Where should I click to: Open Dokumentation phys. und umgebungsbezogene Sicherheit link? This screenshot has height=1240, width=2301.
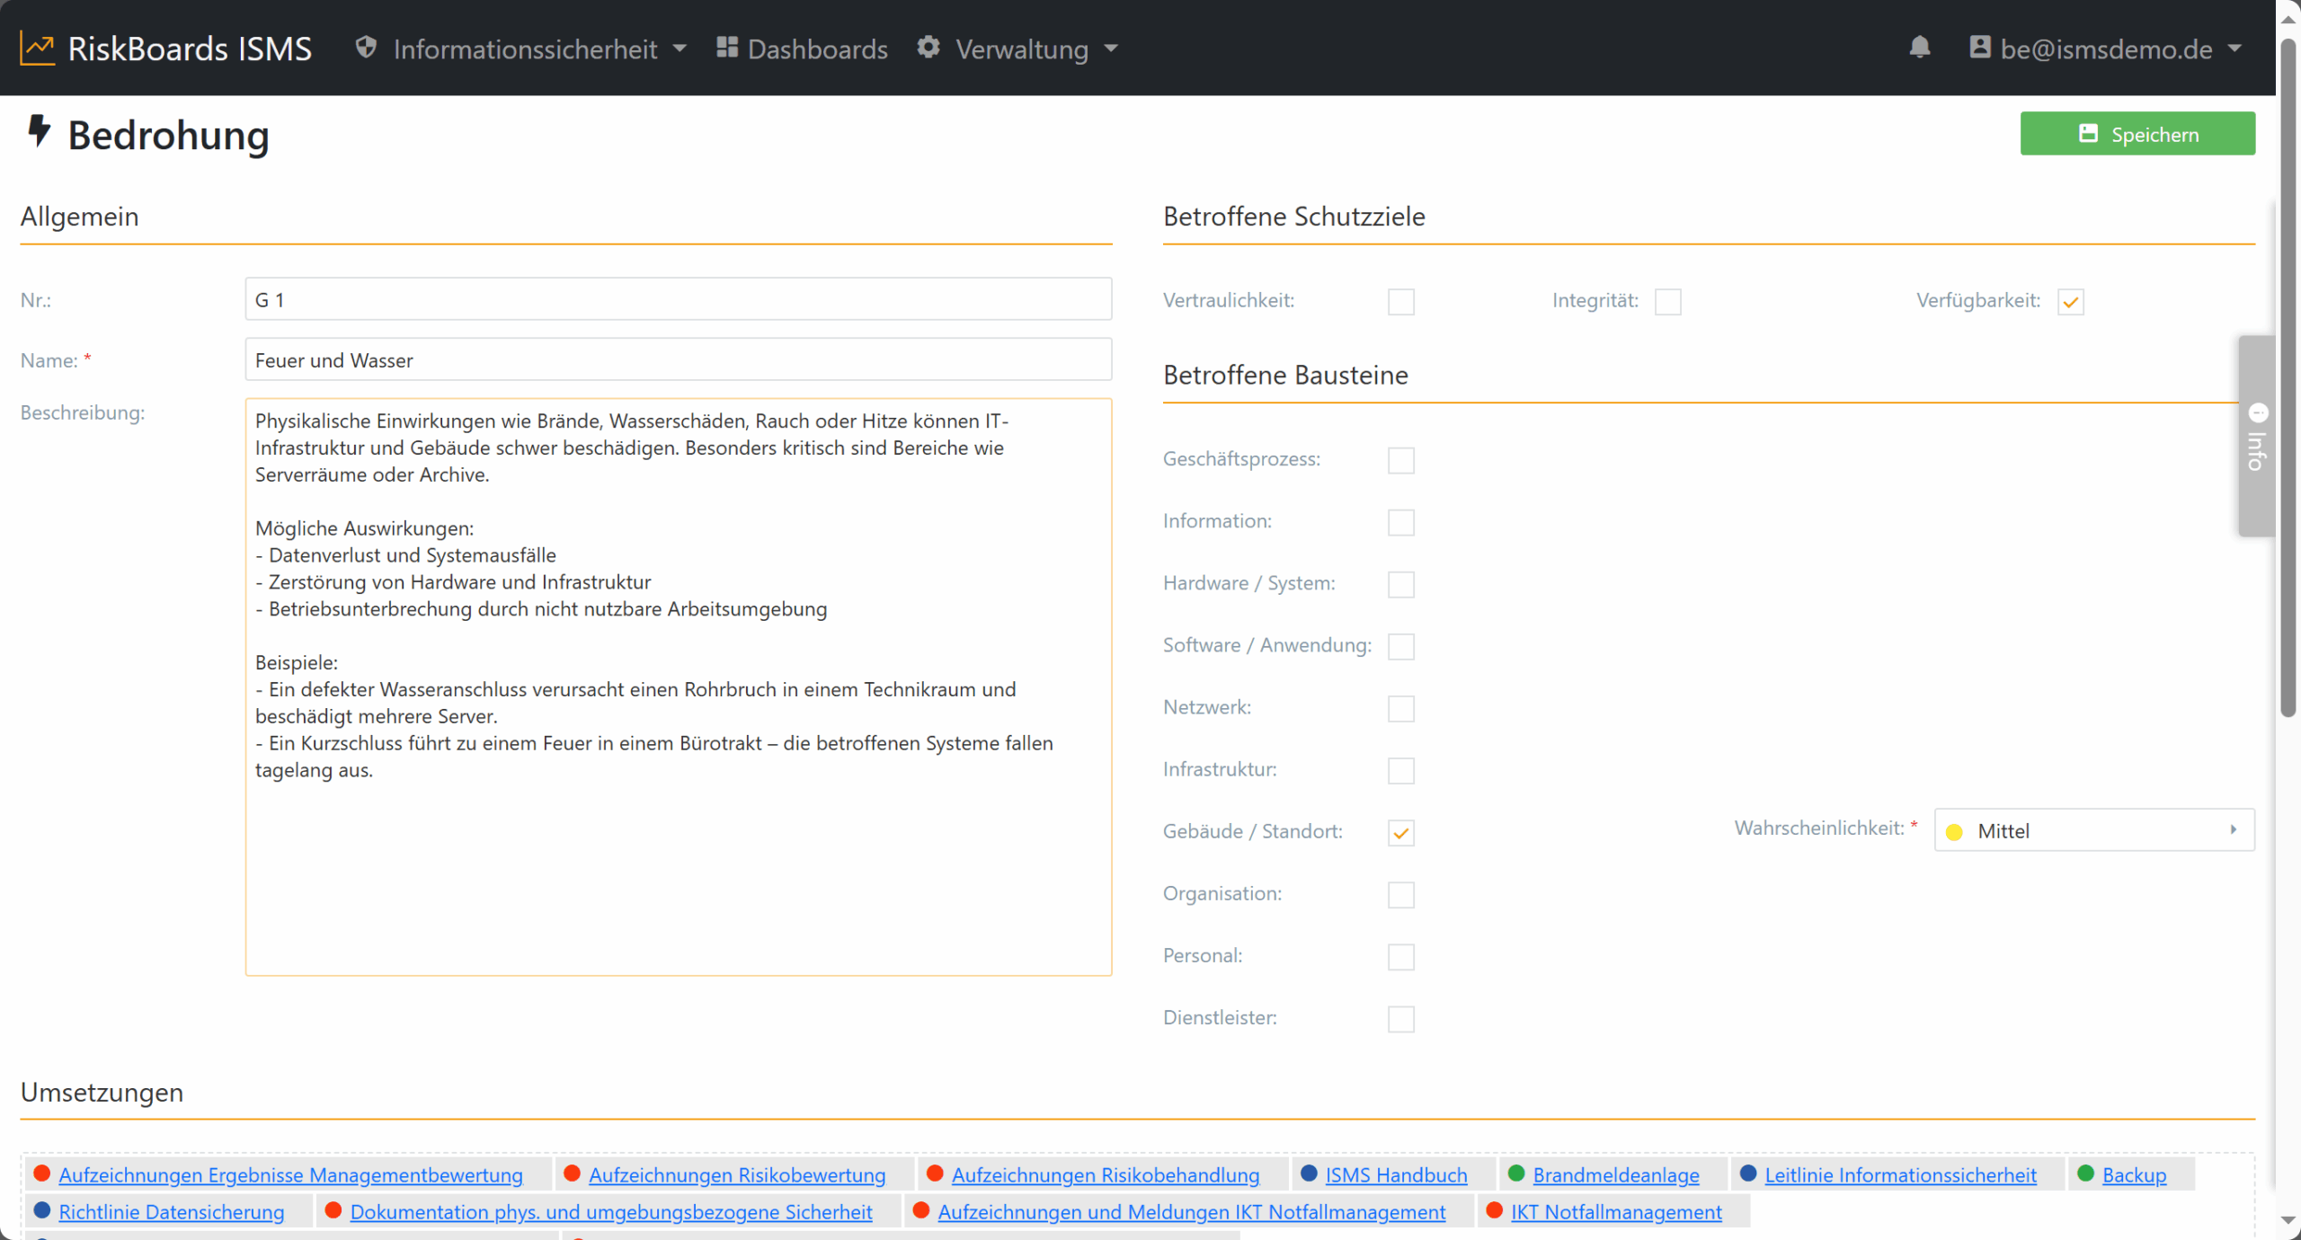point(611,1211)
